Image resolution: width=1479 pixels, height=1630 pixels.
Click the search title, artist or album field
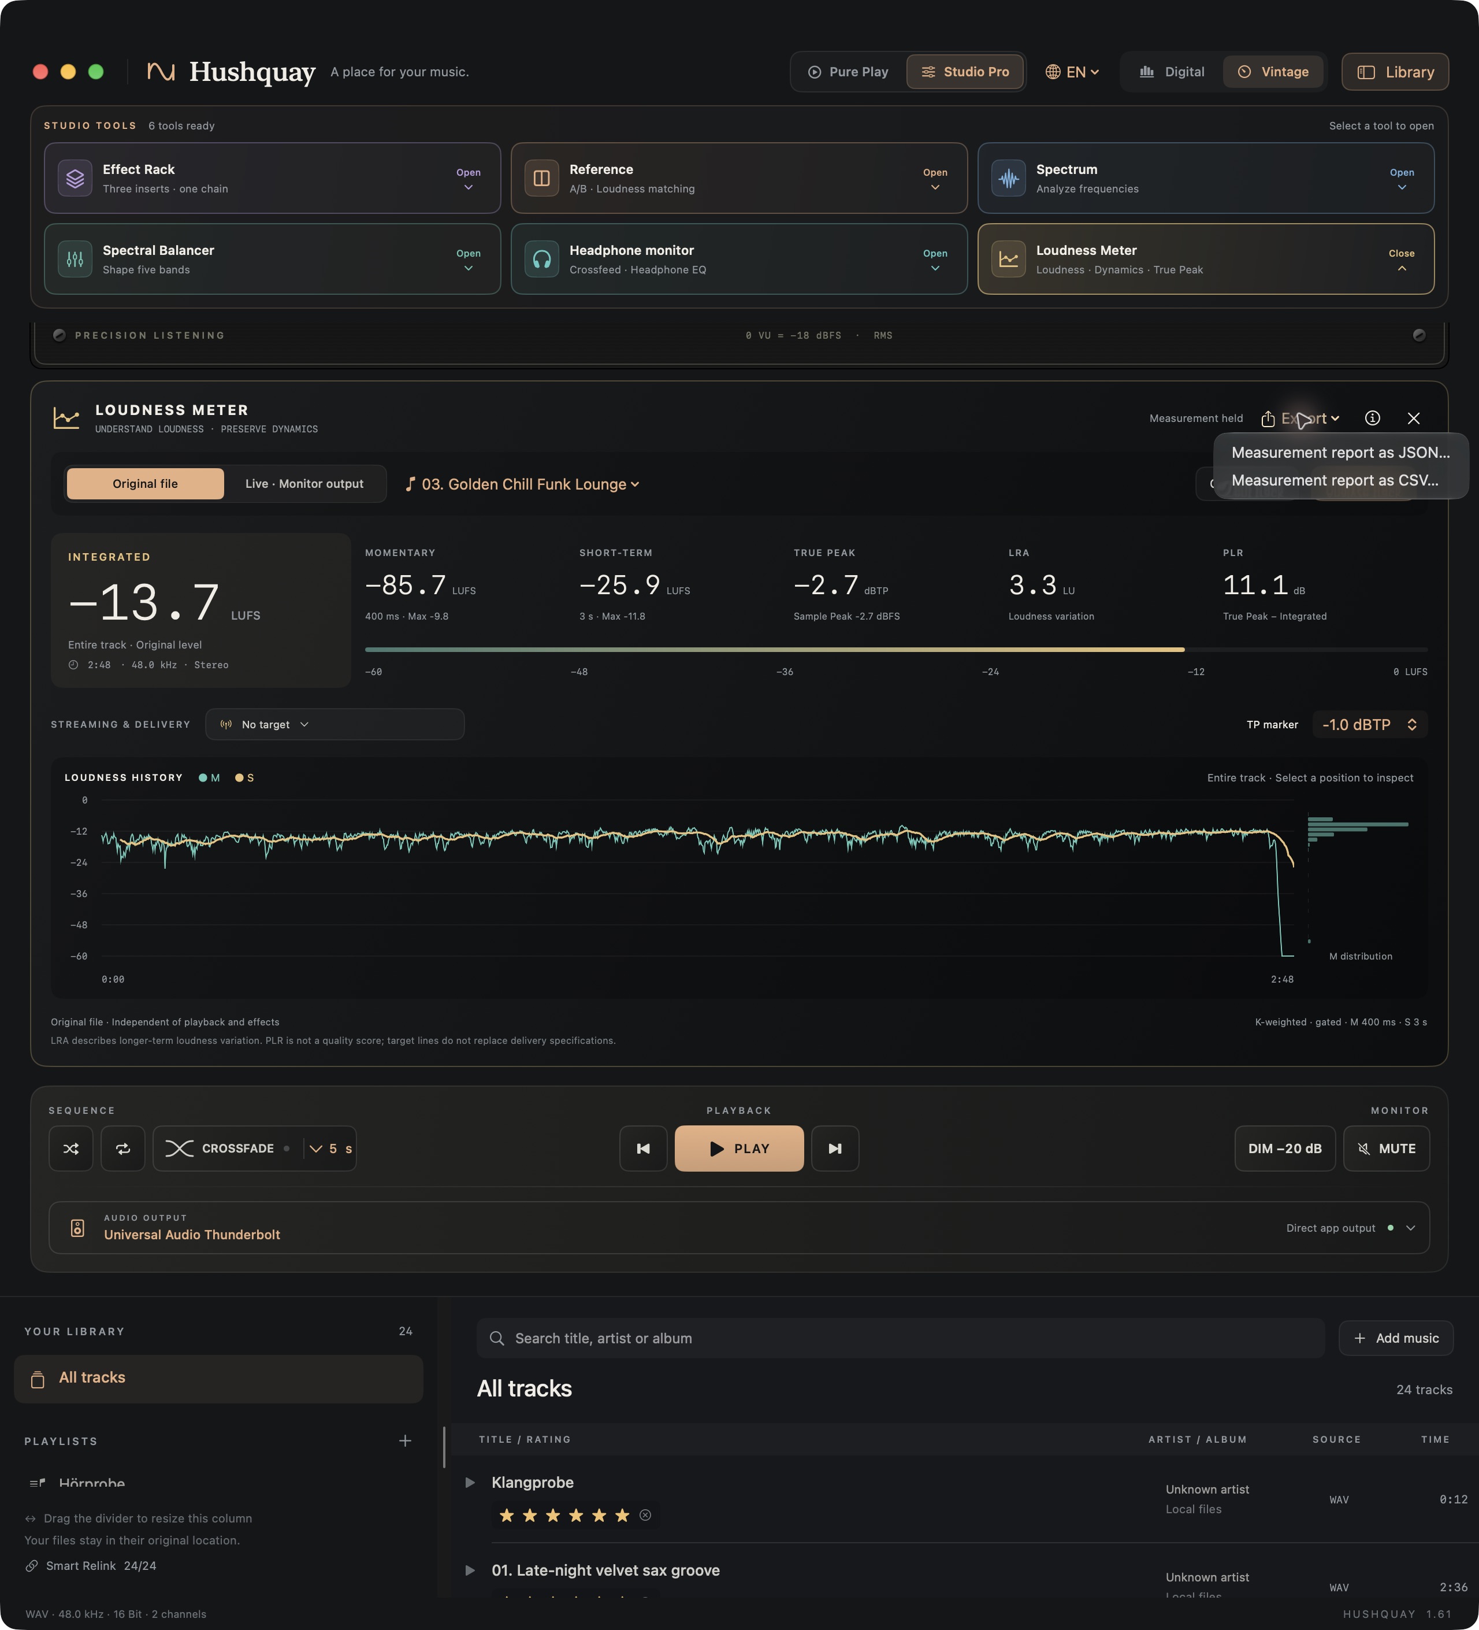coord(900,1338)
